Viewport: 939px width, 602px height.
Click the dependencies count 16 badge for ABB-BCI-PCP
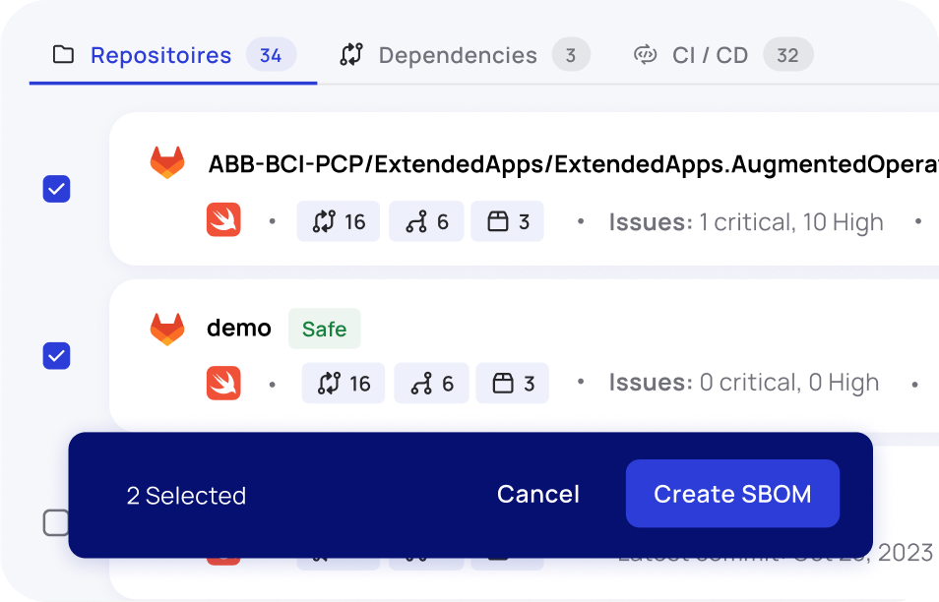[x=338, y=221]
